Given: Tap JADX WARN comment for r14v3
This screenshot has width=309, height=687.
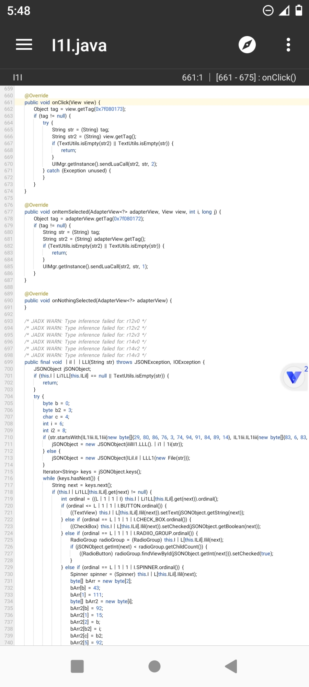Looking at the screenshot, I should pos(85,355).
